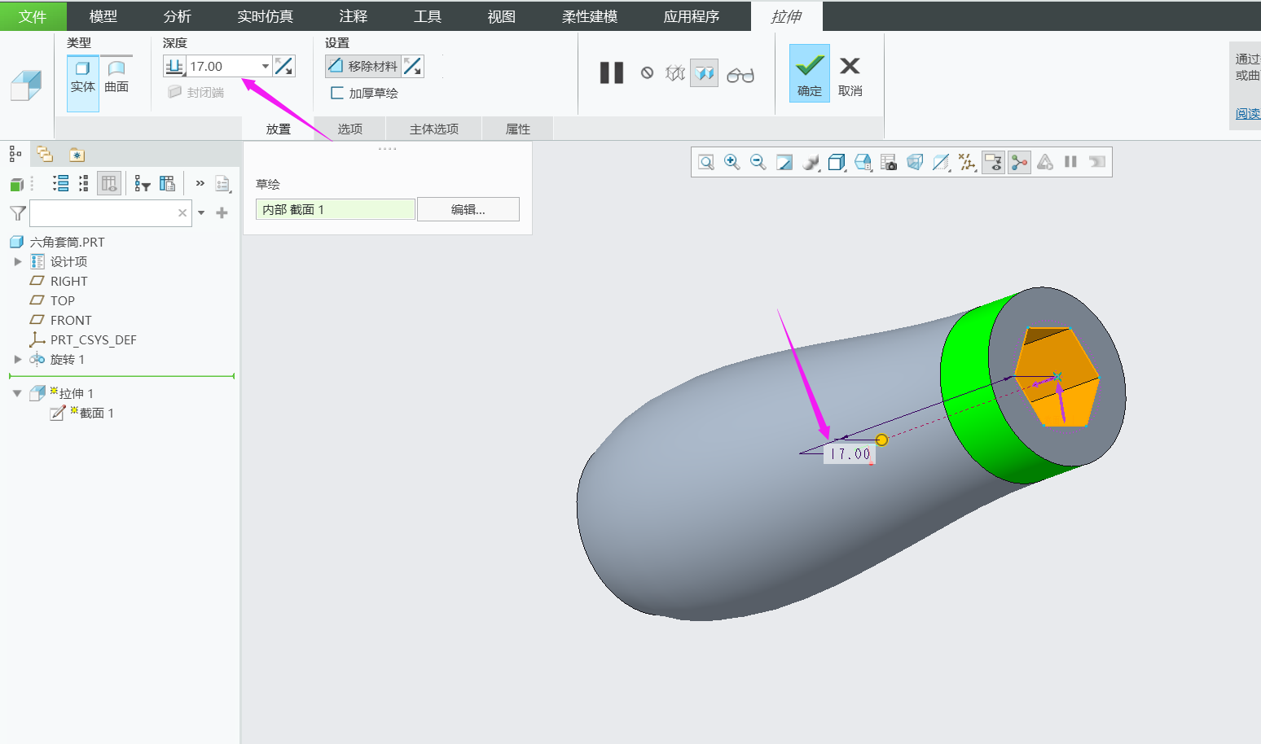The height and width of the screenshot is (744, 1261).
Task: Open the tree search options dropdown arrow
Action: coord(201,213)
